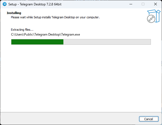Close the Setup window
Screen dimensions: 162x125
[x=155, y=4]
